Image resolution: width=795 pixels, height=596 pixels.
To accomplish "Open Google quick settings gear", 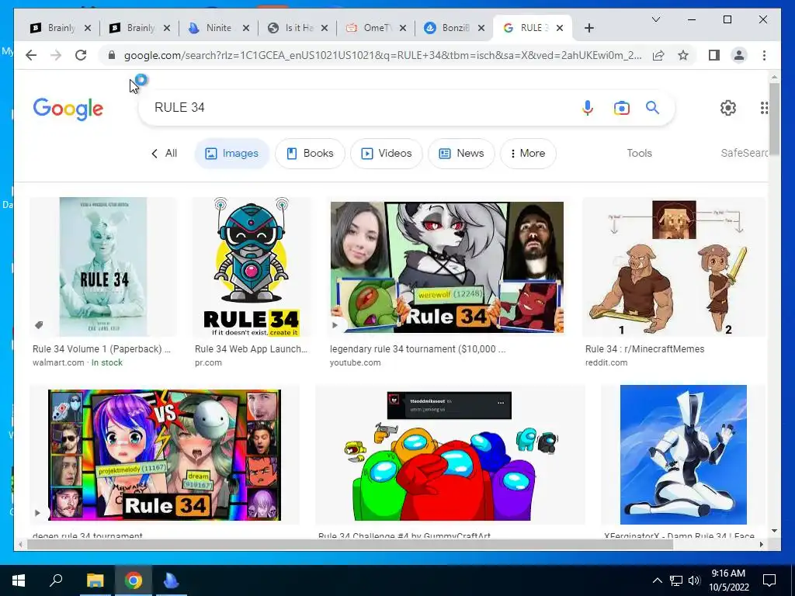I will click(x=728, y=107).
